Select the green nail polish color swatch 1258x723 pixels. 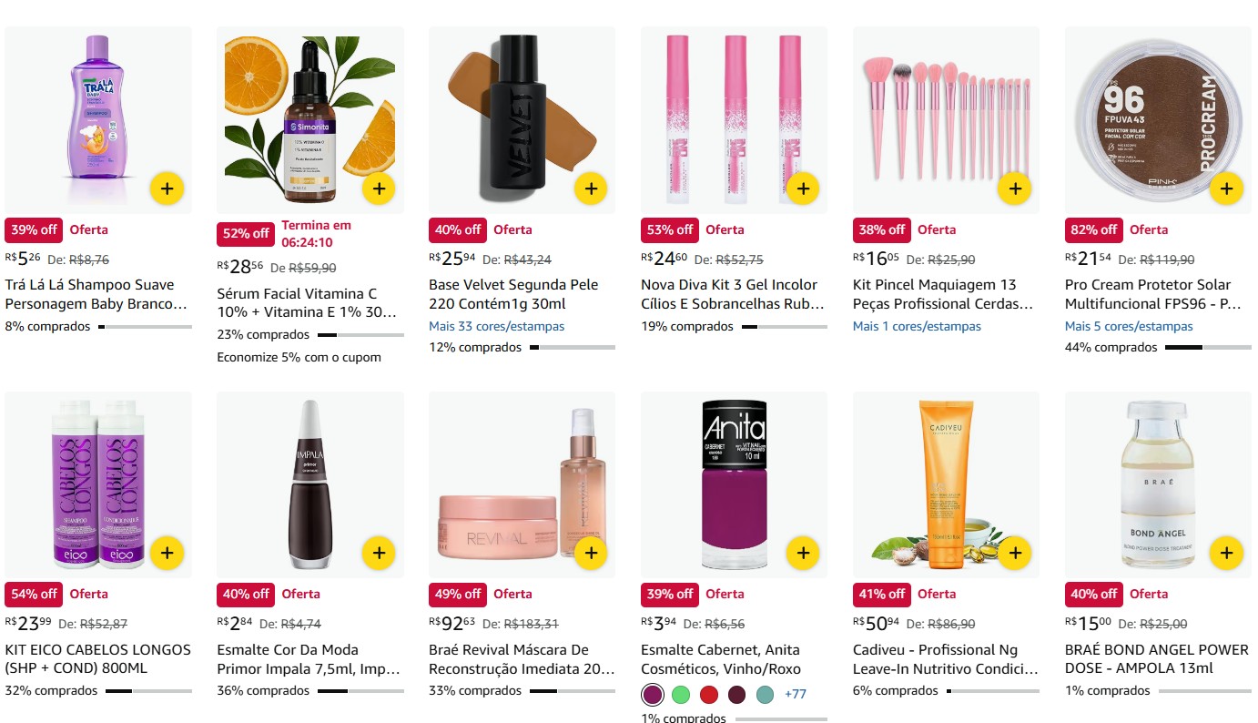[x=680, y=695]
